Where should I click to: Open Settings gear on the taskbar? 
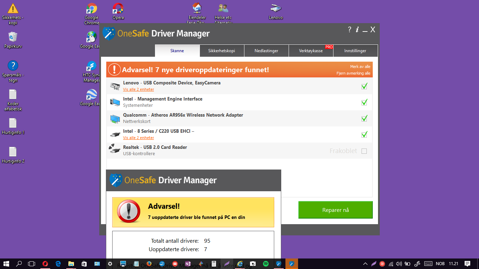[x=110, y=264]
